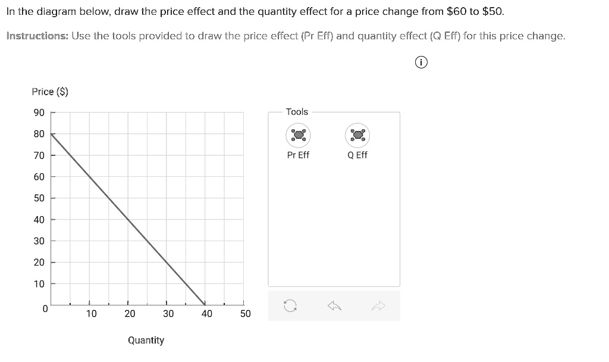Click the Quantity axis label
The width and height of the screenshot is (609, 362).
pos(146,339)
